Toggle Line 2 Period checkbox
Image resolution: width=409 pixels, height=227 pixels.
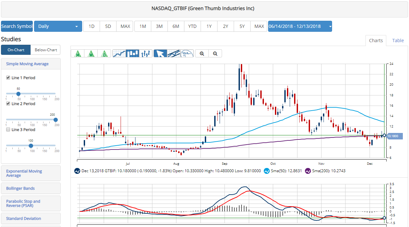click(x=8, y=104)
